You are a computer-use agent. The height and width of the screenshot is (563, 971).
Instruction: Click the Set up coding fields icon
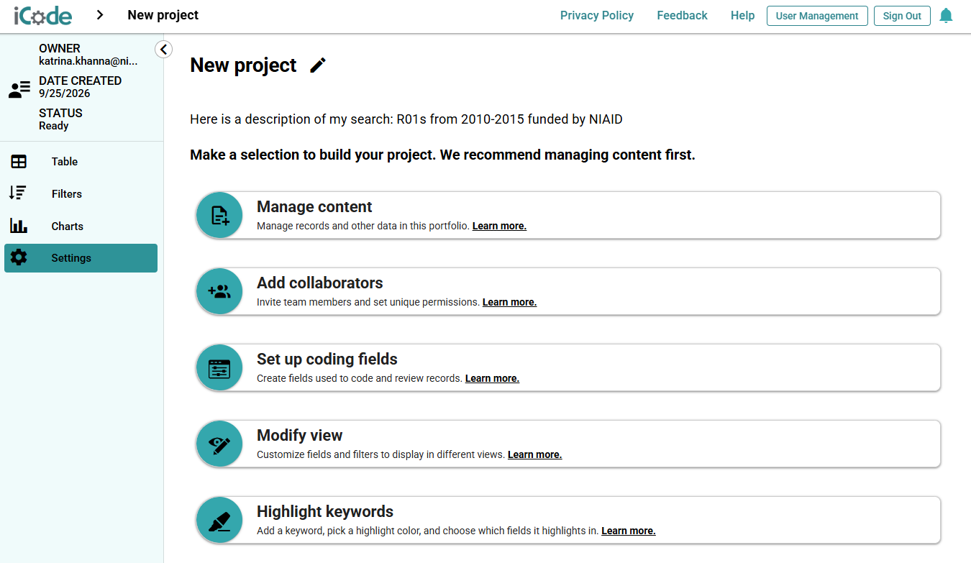point(219,367)
